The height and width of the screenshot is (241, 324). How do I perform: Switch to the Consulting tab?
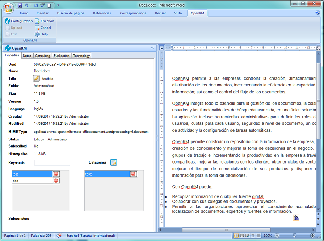point(43,56)
